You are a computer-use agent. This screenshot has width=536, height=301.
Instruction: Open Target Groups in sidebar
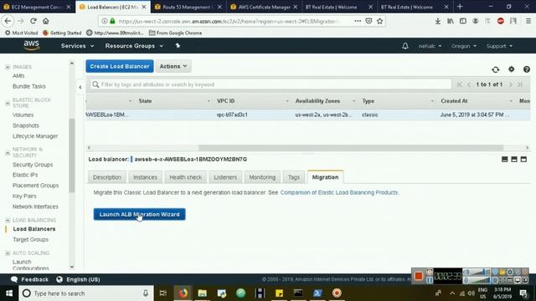30,240
